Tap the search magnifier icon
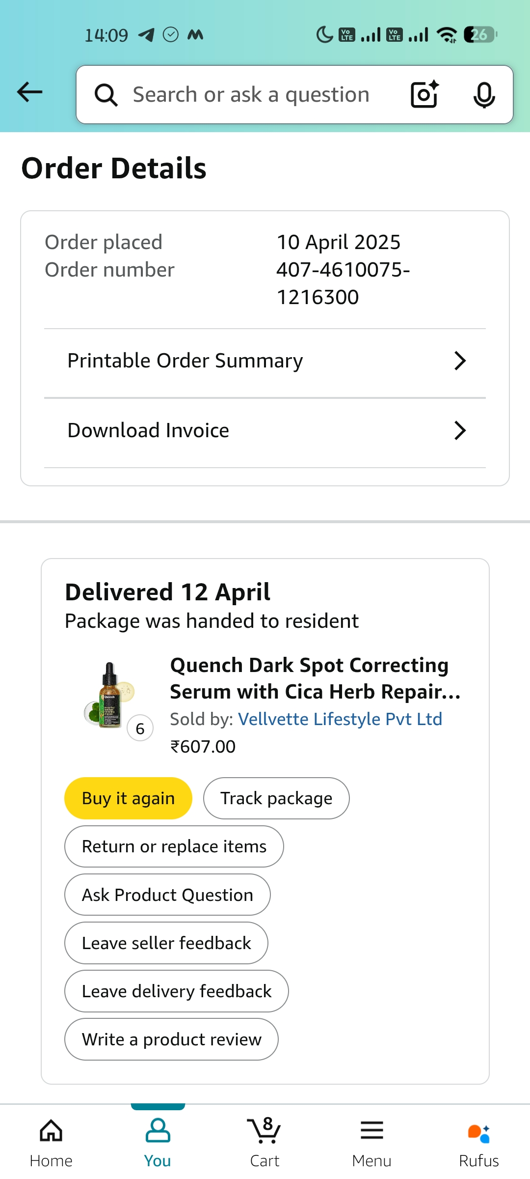This screenshot has height=1179, width=530. click(106, 95)
